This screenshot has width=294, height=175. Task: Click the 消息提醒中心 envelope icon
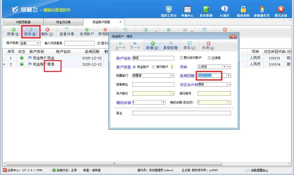click(248, 170)
